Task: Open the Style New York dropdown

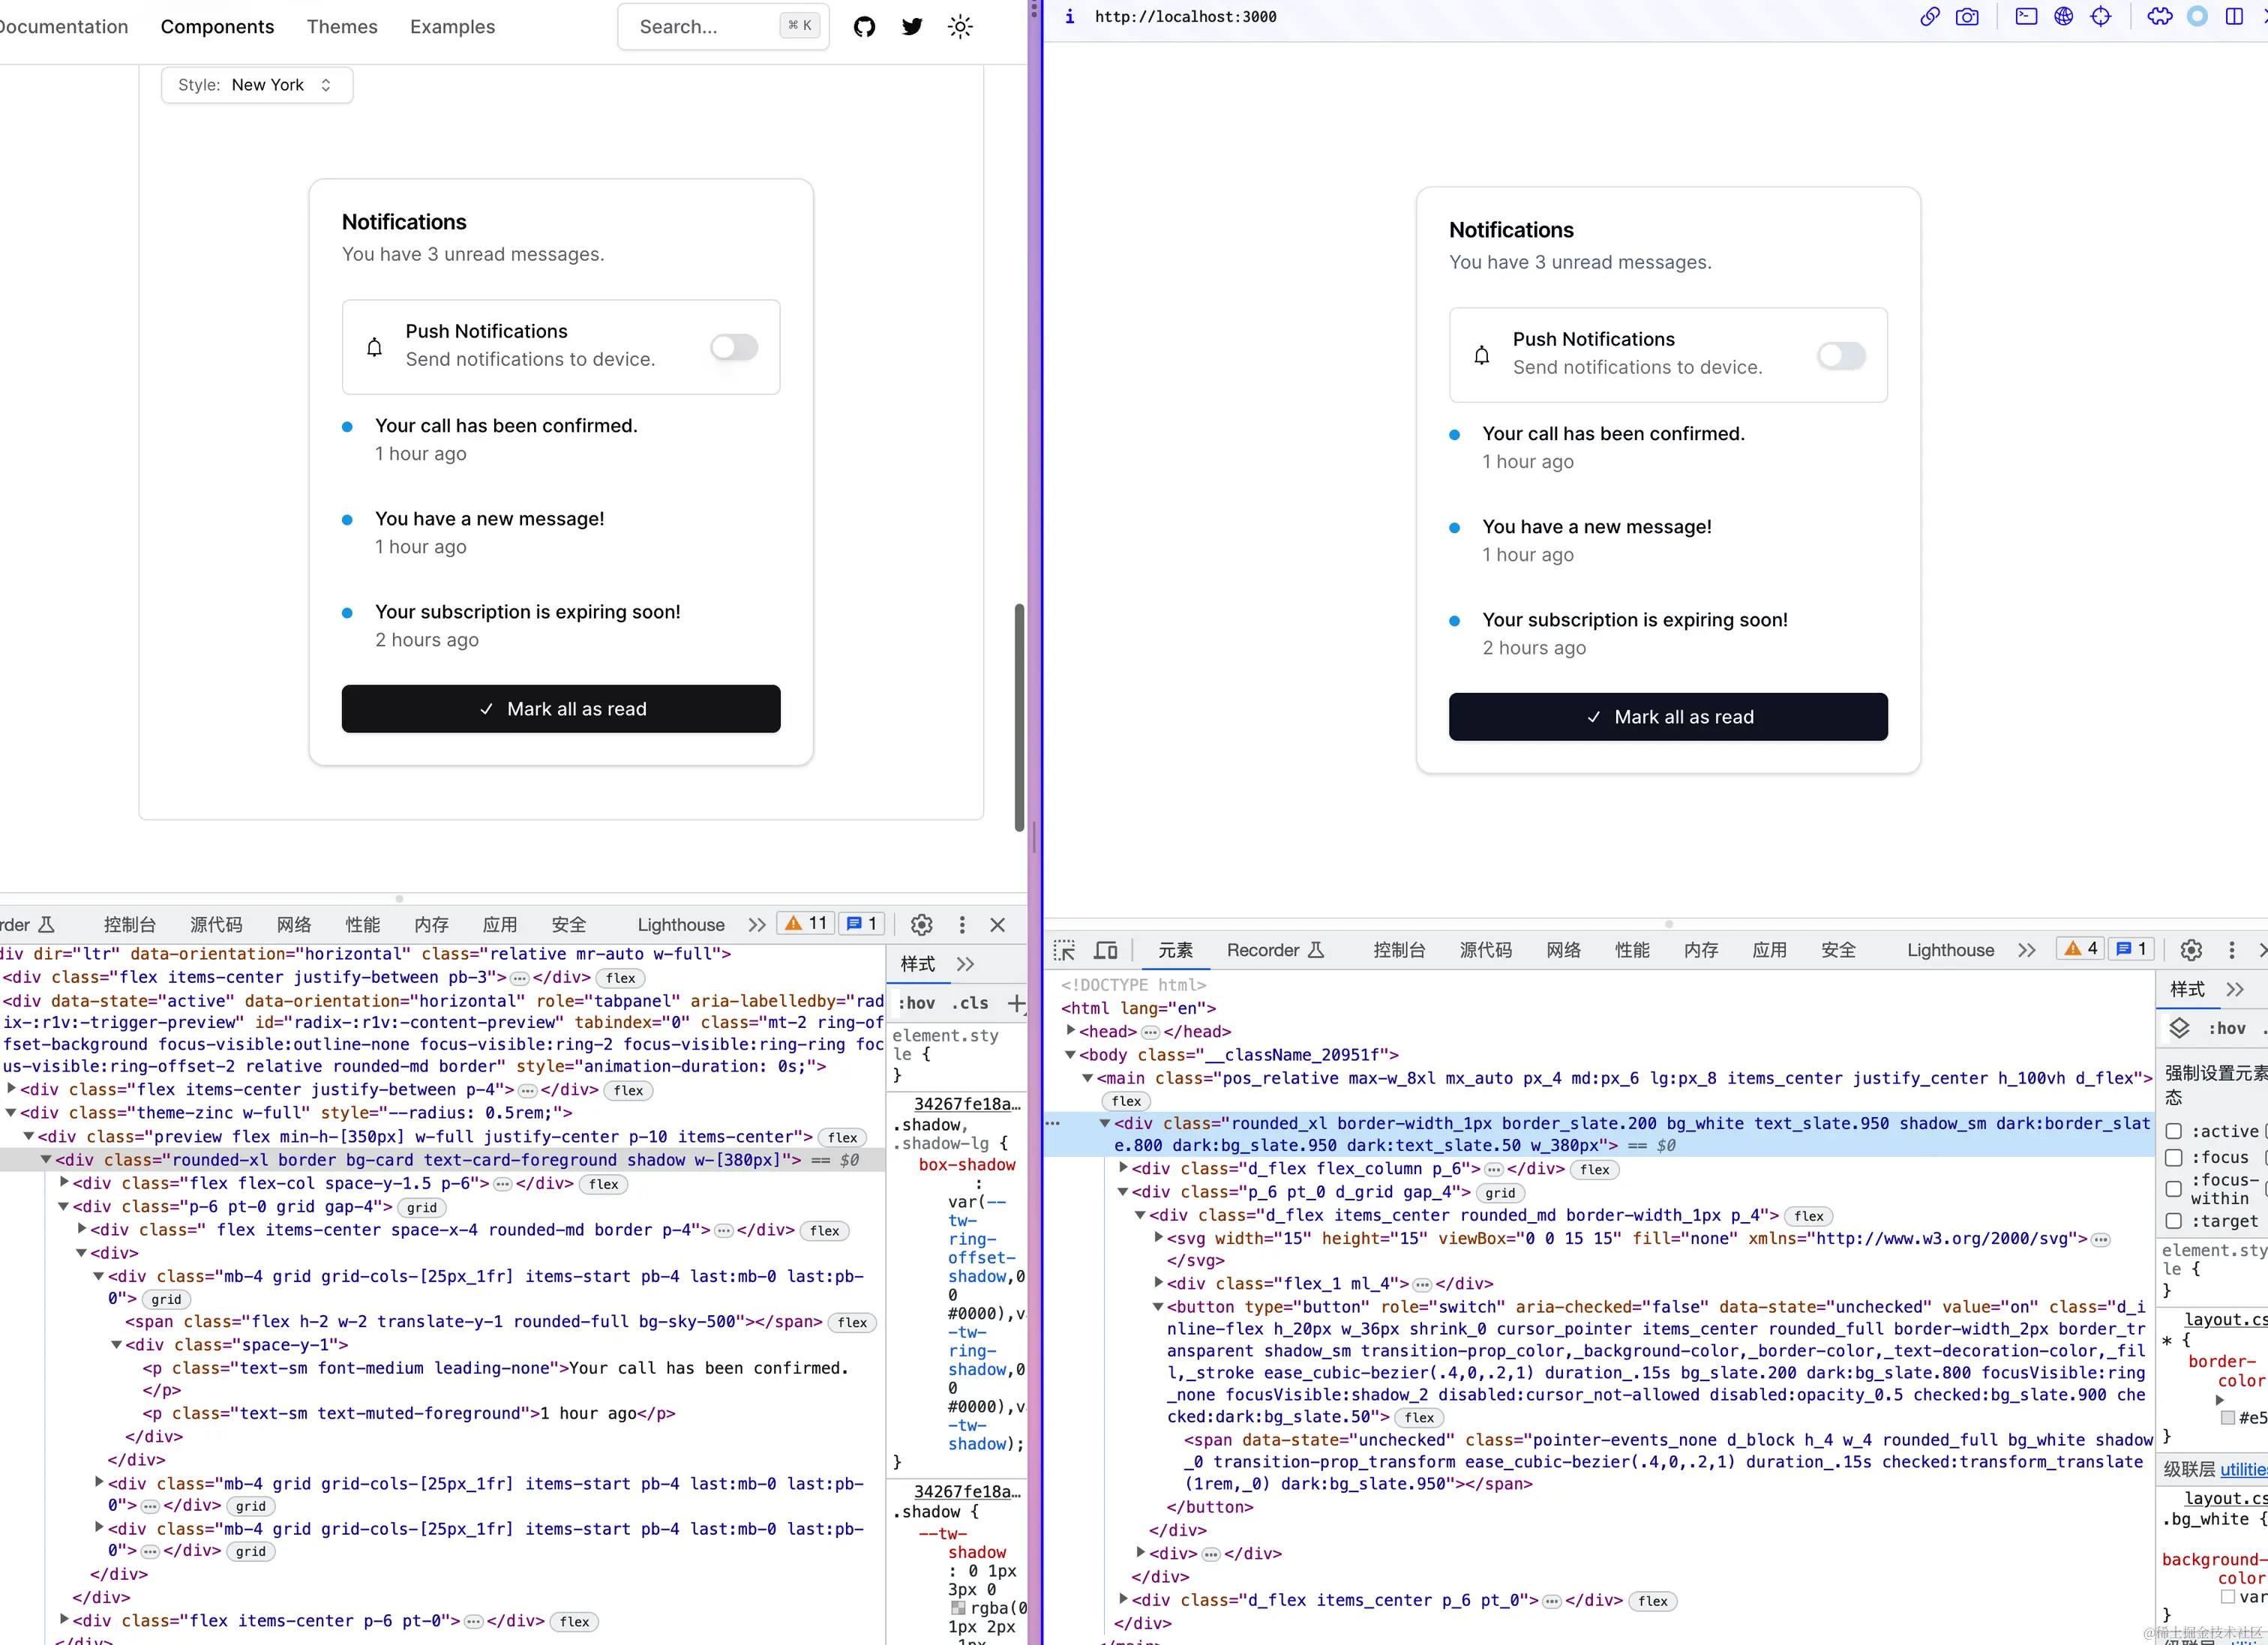Action: click(256, 85)
